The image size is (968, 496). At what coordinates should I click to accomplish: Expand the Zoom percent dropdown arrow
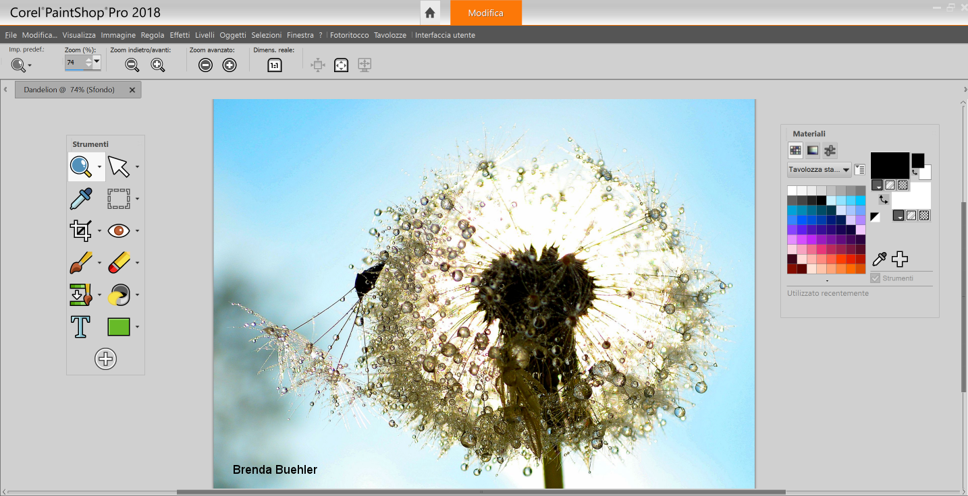click(x=97, y=61)
